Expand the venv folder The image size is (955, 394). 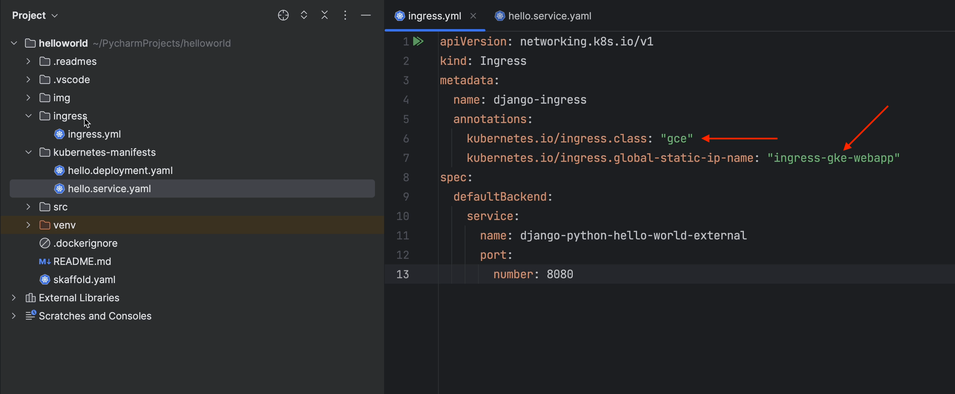pyautogui.click(x=28, y=225)
